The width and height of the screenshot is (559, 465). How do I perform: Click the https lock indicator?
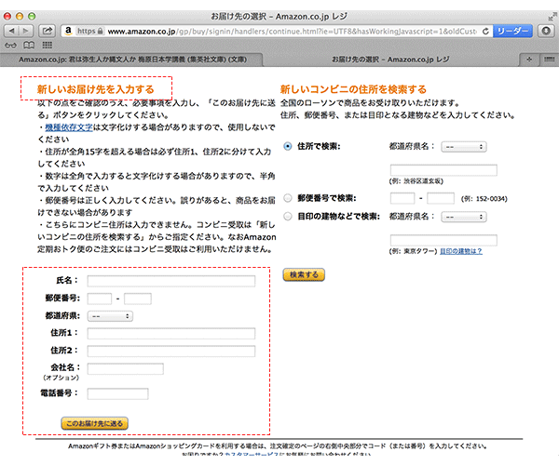(89, 31)
